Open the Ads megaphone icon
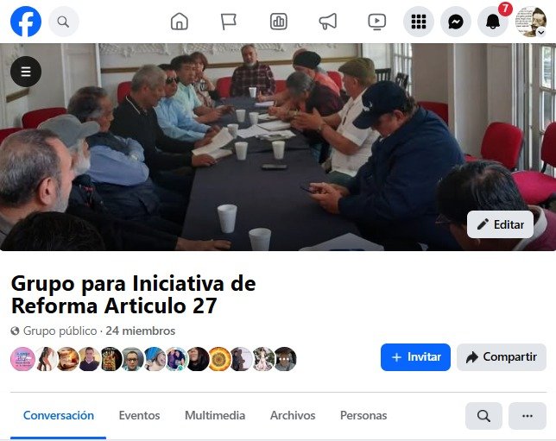Screen dimensions: 556x441 (328, 22)
